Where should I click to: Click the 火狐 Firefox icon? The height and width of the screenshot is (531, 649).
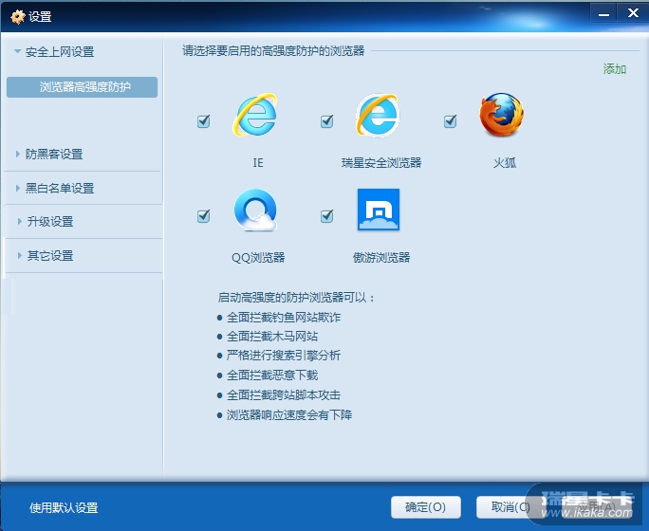pos(501,115)
